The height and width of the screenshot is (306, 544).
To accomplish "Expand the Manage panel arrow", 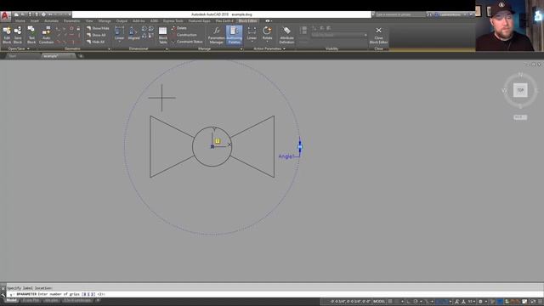I will (x=241, y=49).
